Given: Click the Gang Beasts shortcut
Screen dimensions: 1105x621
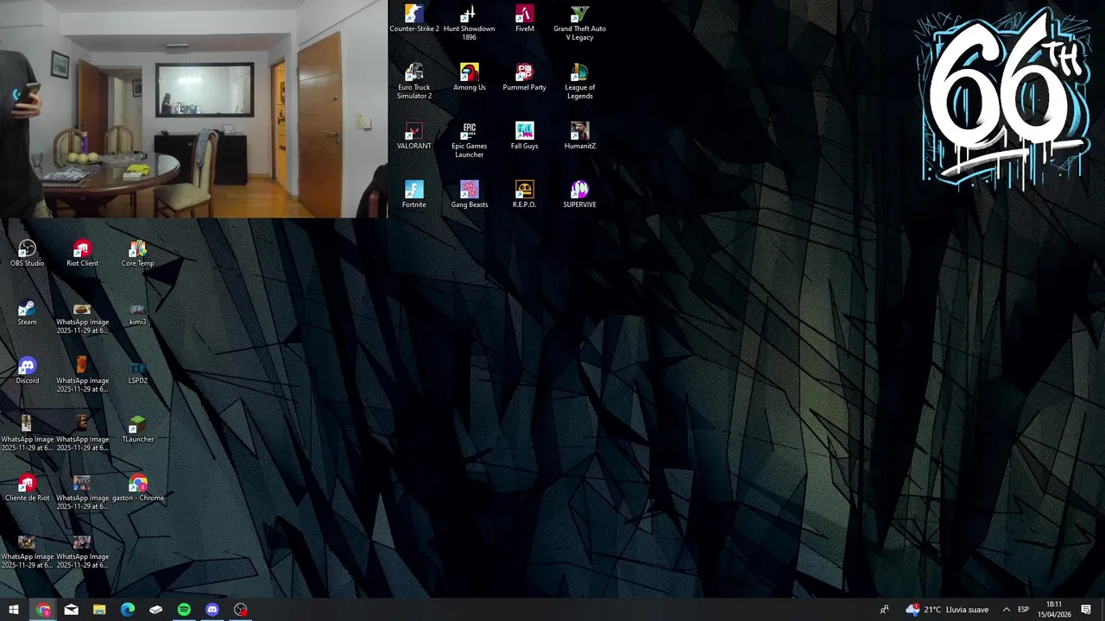Looking at the screenshot, I should 469,195.
